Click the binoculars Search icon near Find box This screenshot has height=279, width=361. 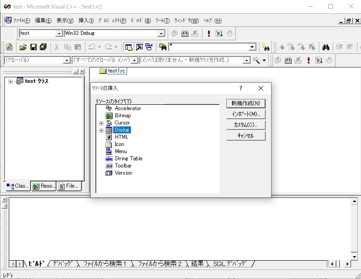pyautogui.click(x=266, y=47)
